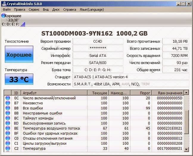Select the Неисправимые ошибки attribute text
This screenshot has width=193, height=156.
43,113
